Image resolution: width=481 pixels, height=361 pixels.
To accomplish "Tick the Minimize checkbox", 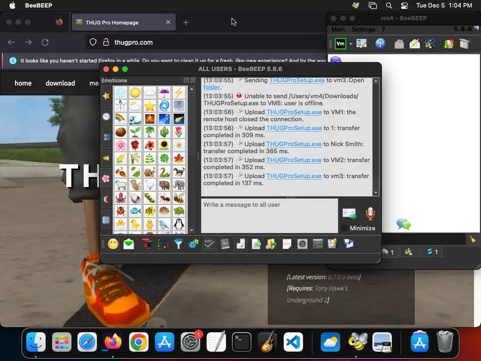I will coord(344,228).
